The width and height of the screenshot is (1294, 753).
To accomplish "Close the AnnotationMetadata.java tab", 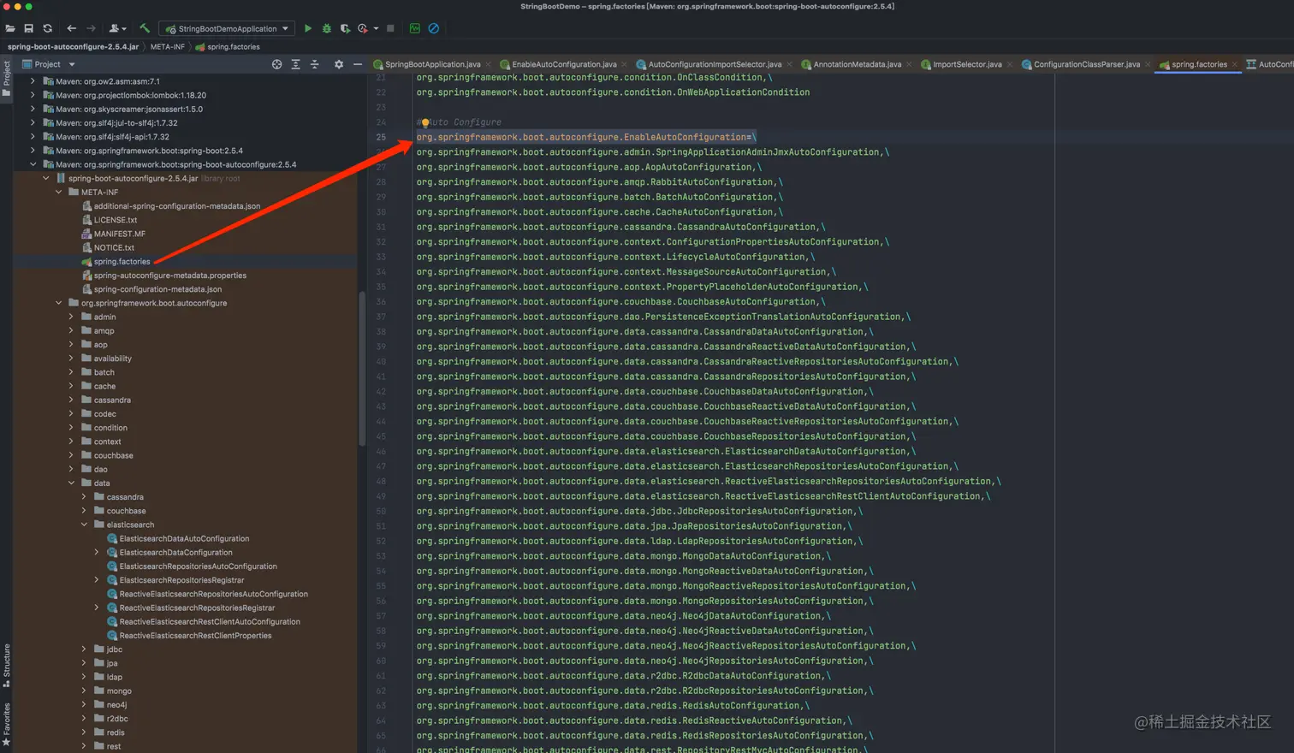I will pyautogui.click(x=909, y=64).
